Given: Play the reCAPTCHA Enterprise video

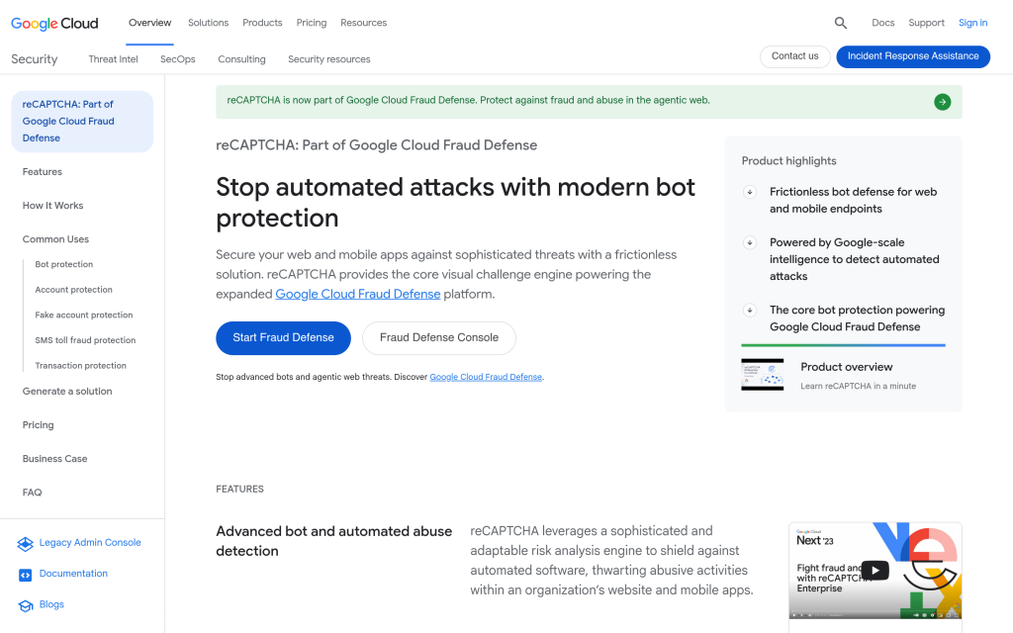Looking at the screenshot, I should point(875,570).
